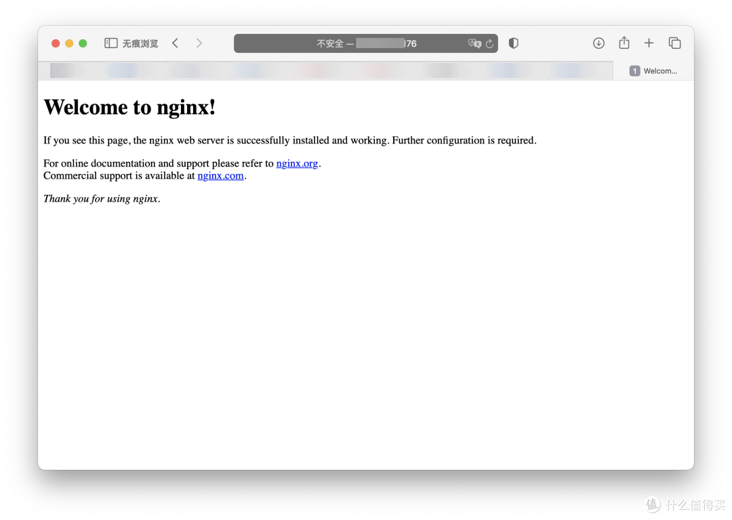This screenshot has height=520, width=732.
Task: Show the tab overview icon
Action: pyautogui.click(x=674, y=43)
